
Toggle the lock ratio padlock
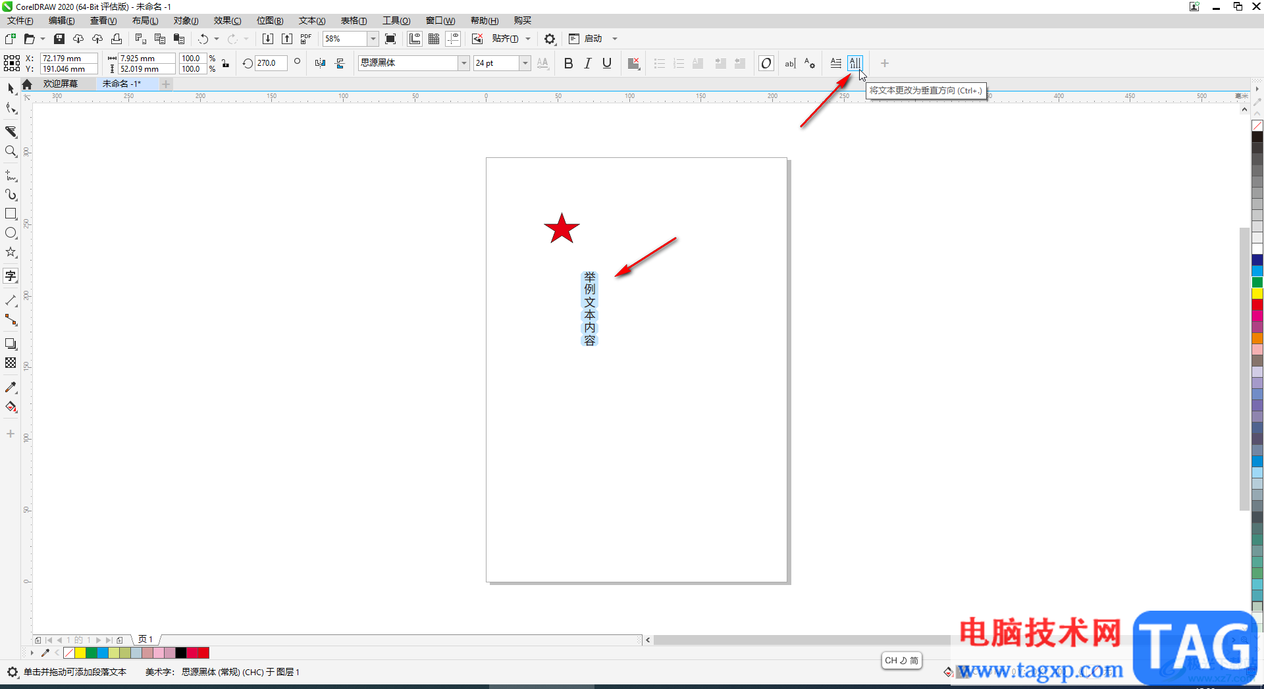pos(226,63)
